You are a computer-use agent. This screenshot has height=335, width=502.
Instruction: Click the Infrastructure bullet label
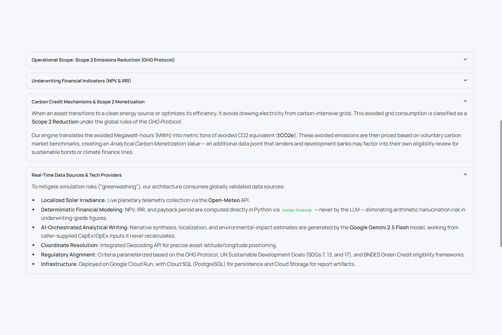pyautogui.click(x=59, y=264)
